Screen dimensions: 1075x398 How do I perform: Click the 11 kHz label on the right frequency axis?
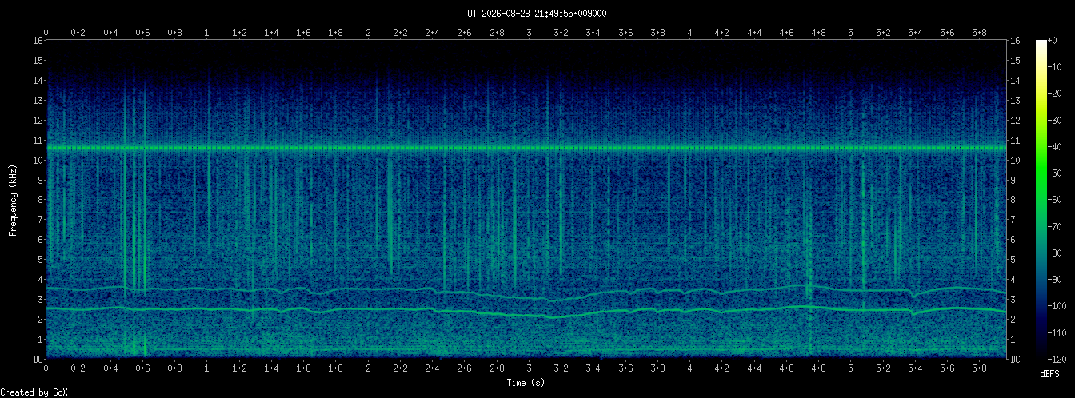pyautogui.click(x=1016, y=140)
